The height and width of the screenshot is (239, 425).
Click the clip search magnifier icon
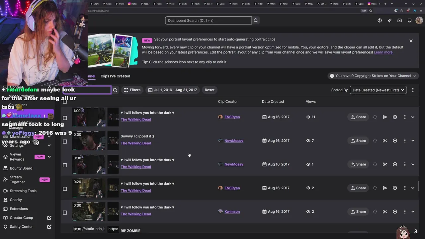(115, 90)
